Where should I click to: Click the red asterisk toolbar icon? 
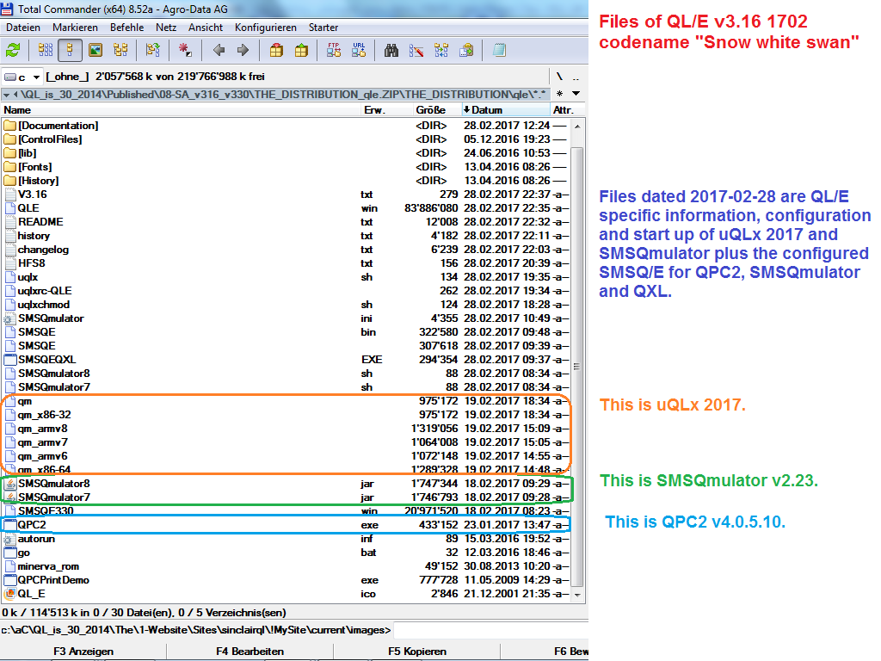[x=185, y=50]
